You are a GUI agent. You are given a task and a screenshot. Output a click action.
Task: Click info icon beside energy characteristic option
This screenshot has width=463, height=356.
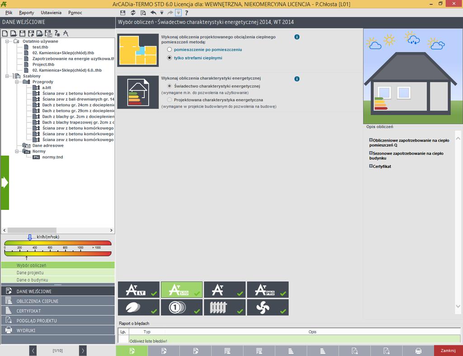point(297,79)
